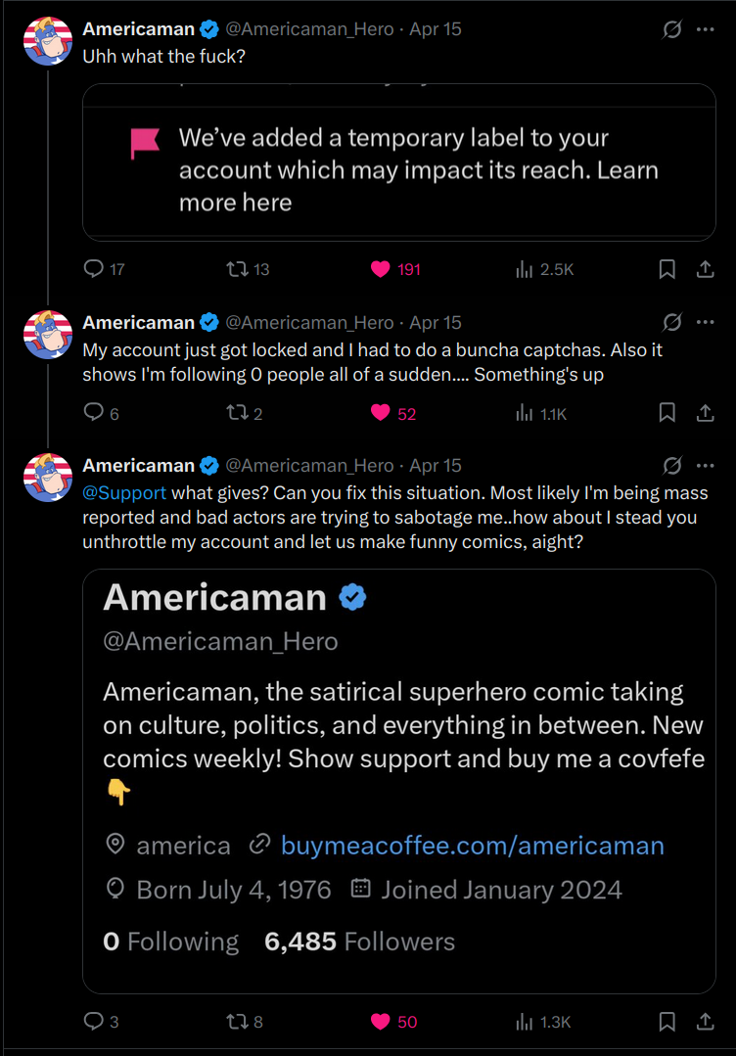Open more options on the @Support tweet
The image size is (736, 1056).
705,465
